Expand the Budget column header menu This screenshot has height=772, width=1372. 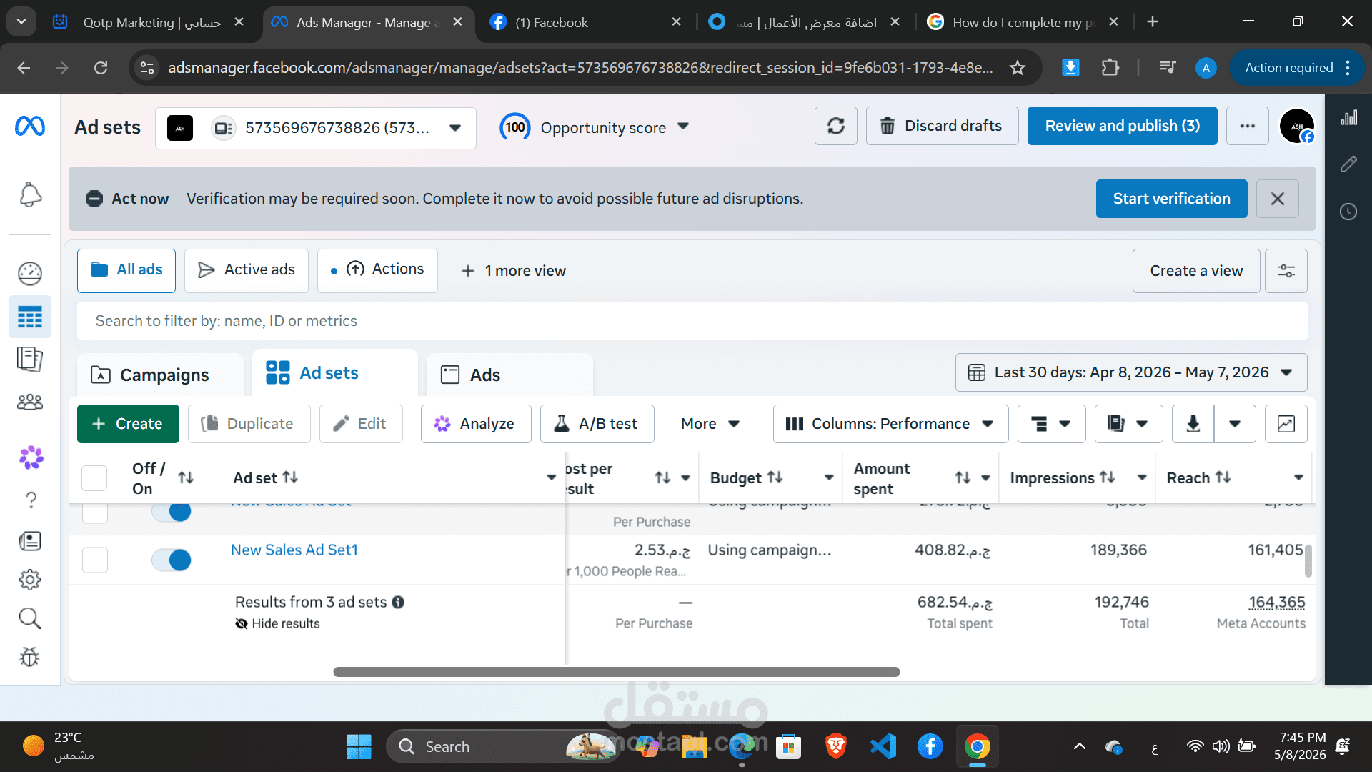click(829, 477)
